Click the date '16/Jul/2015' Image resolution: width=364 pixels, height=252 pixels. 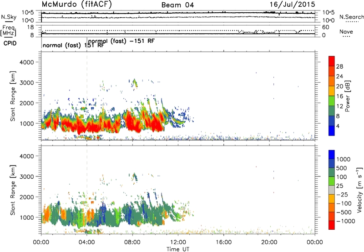[x=292, y=5]
